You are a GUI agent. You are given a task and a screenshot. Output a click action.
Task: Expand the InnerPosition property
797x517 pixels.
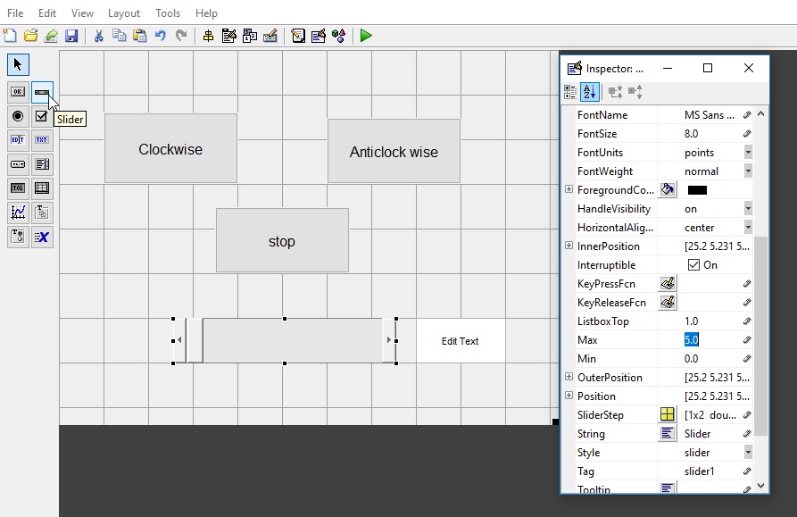tap(569, 246)
